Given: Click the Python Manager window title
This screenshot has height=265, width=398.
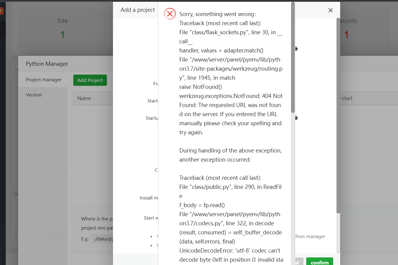Looking at the screenshot, I should [47, 64].
